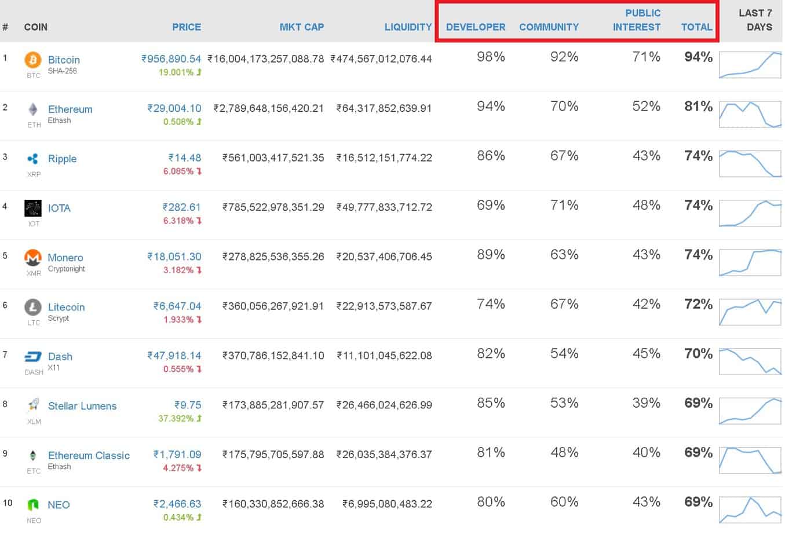Open the Stellar Lumens coin page link
The image size is (785, 535).
82,406
